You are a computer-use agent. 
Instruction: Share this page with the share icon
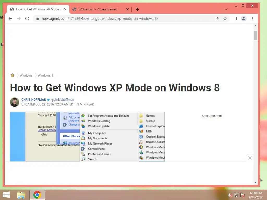(x=217, y=18)
